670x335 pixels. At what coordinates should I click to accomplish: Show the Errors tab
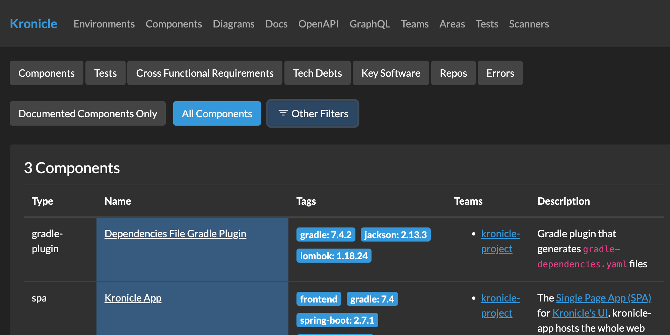[500, 73]
